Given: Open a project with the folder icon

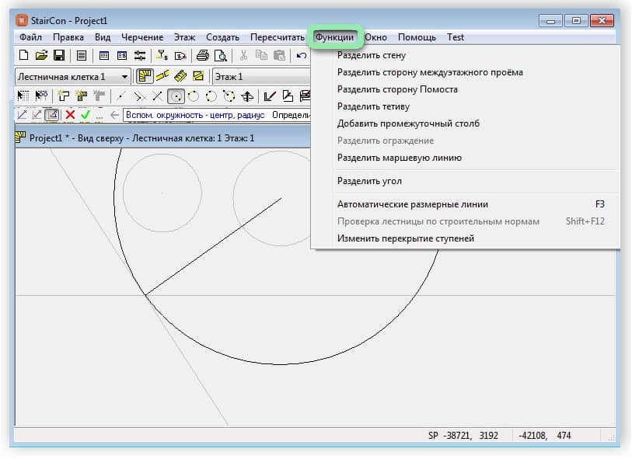Looking at the screenshot, I should pyautogui.click(x=41, y=55).
